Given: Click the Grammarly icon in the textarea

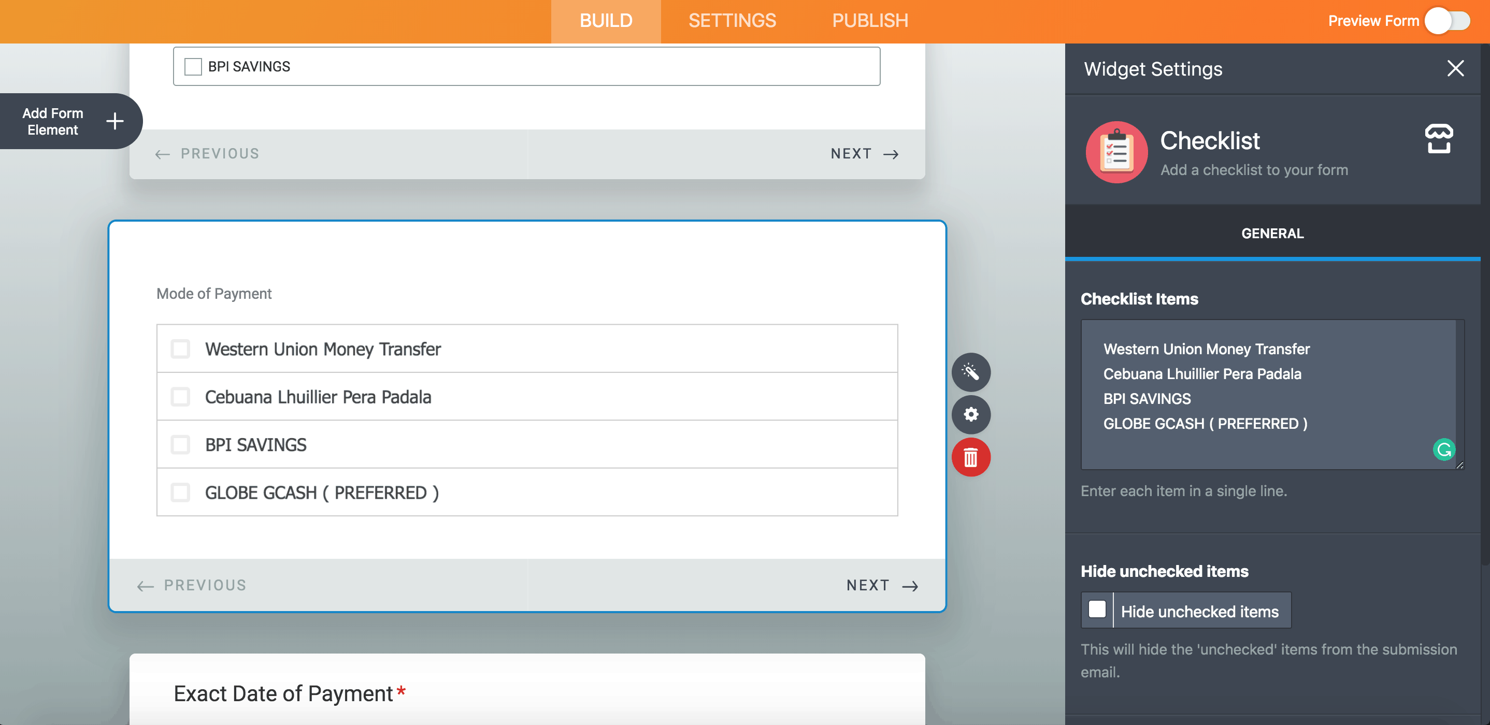Looking at the screenshot, I should point(1443,449).
